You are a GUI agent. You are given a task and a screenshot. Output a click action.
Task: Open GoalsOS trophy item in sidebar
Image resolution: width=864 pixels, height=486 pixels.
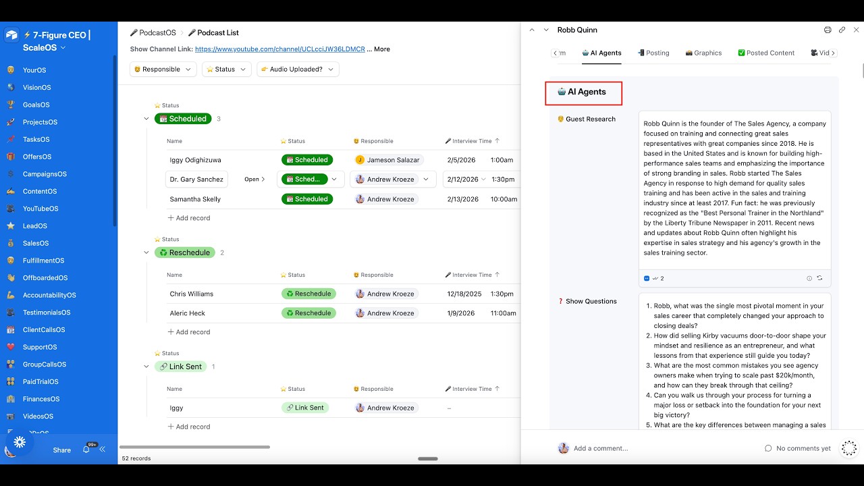(x=35, y=105)
